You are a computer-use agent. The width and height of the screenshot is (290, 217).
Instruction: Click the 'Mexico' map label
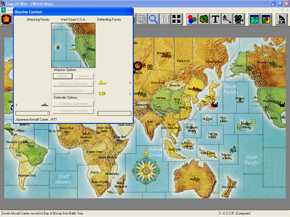[x=274, y=118]
